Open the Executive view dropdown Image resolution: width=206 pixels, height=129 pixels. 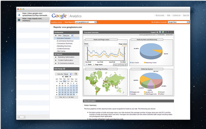pos(68,35)
